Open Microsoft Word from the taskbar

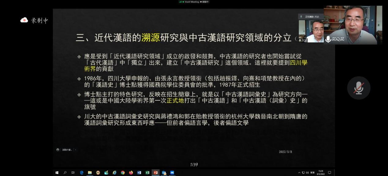(139, 173)
